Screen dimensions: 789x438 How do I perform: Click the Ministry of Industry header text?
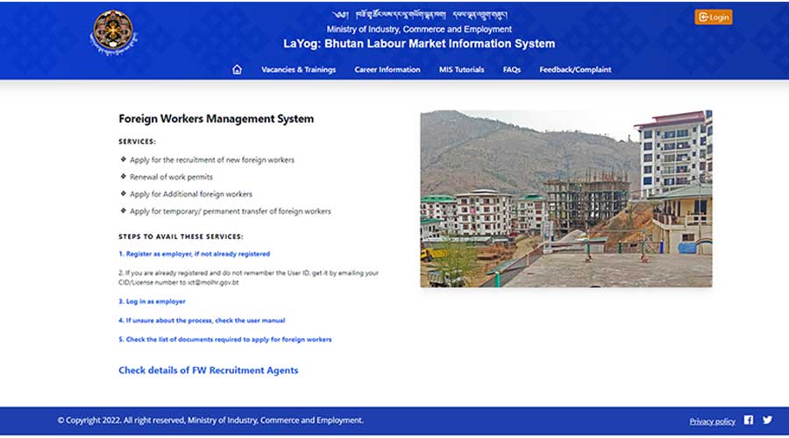(x=419, y=29)
